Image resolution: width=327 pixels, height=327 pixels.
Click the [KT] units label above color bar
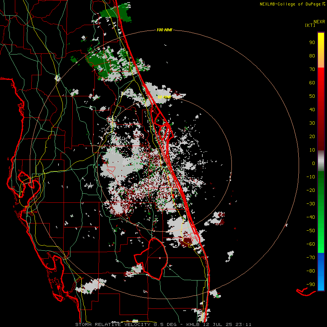pyautogui.click(x=310, y=25)
